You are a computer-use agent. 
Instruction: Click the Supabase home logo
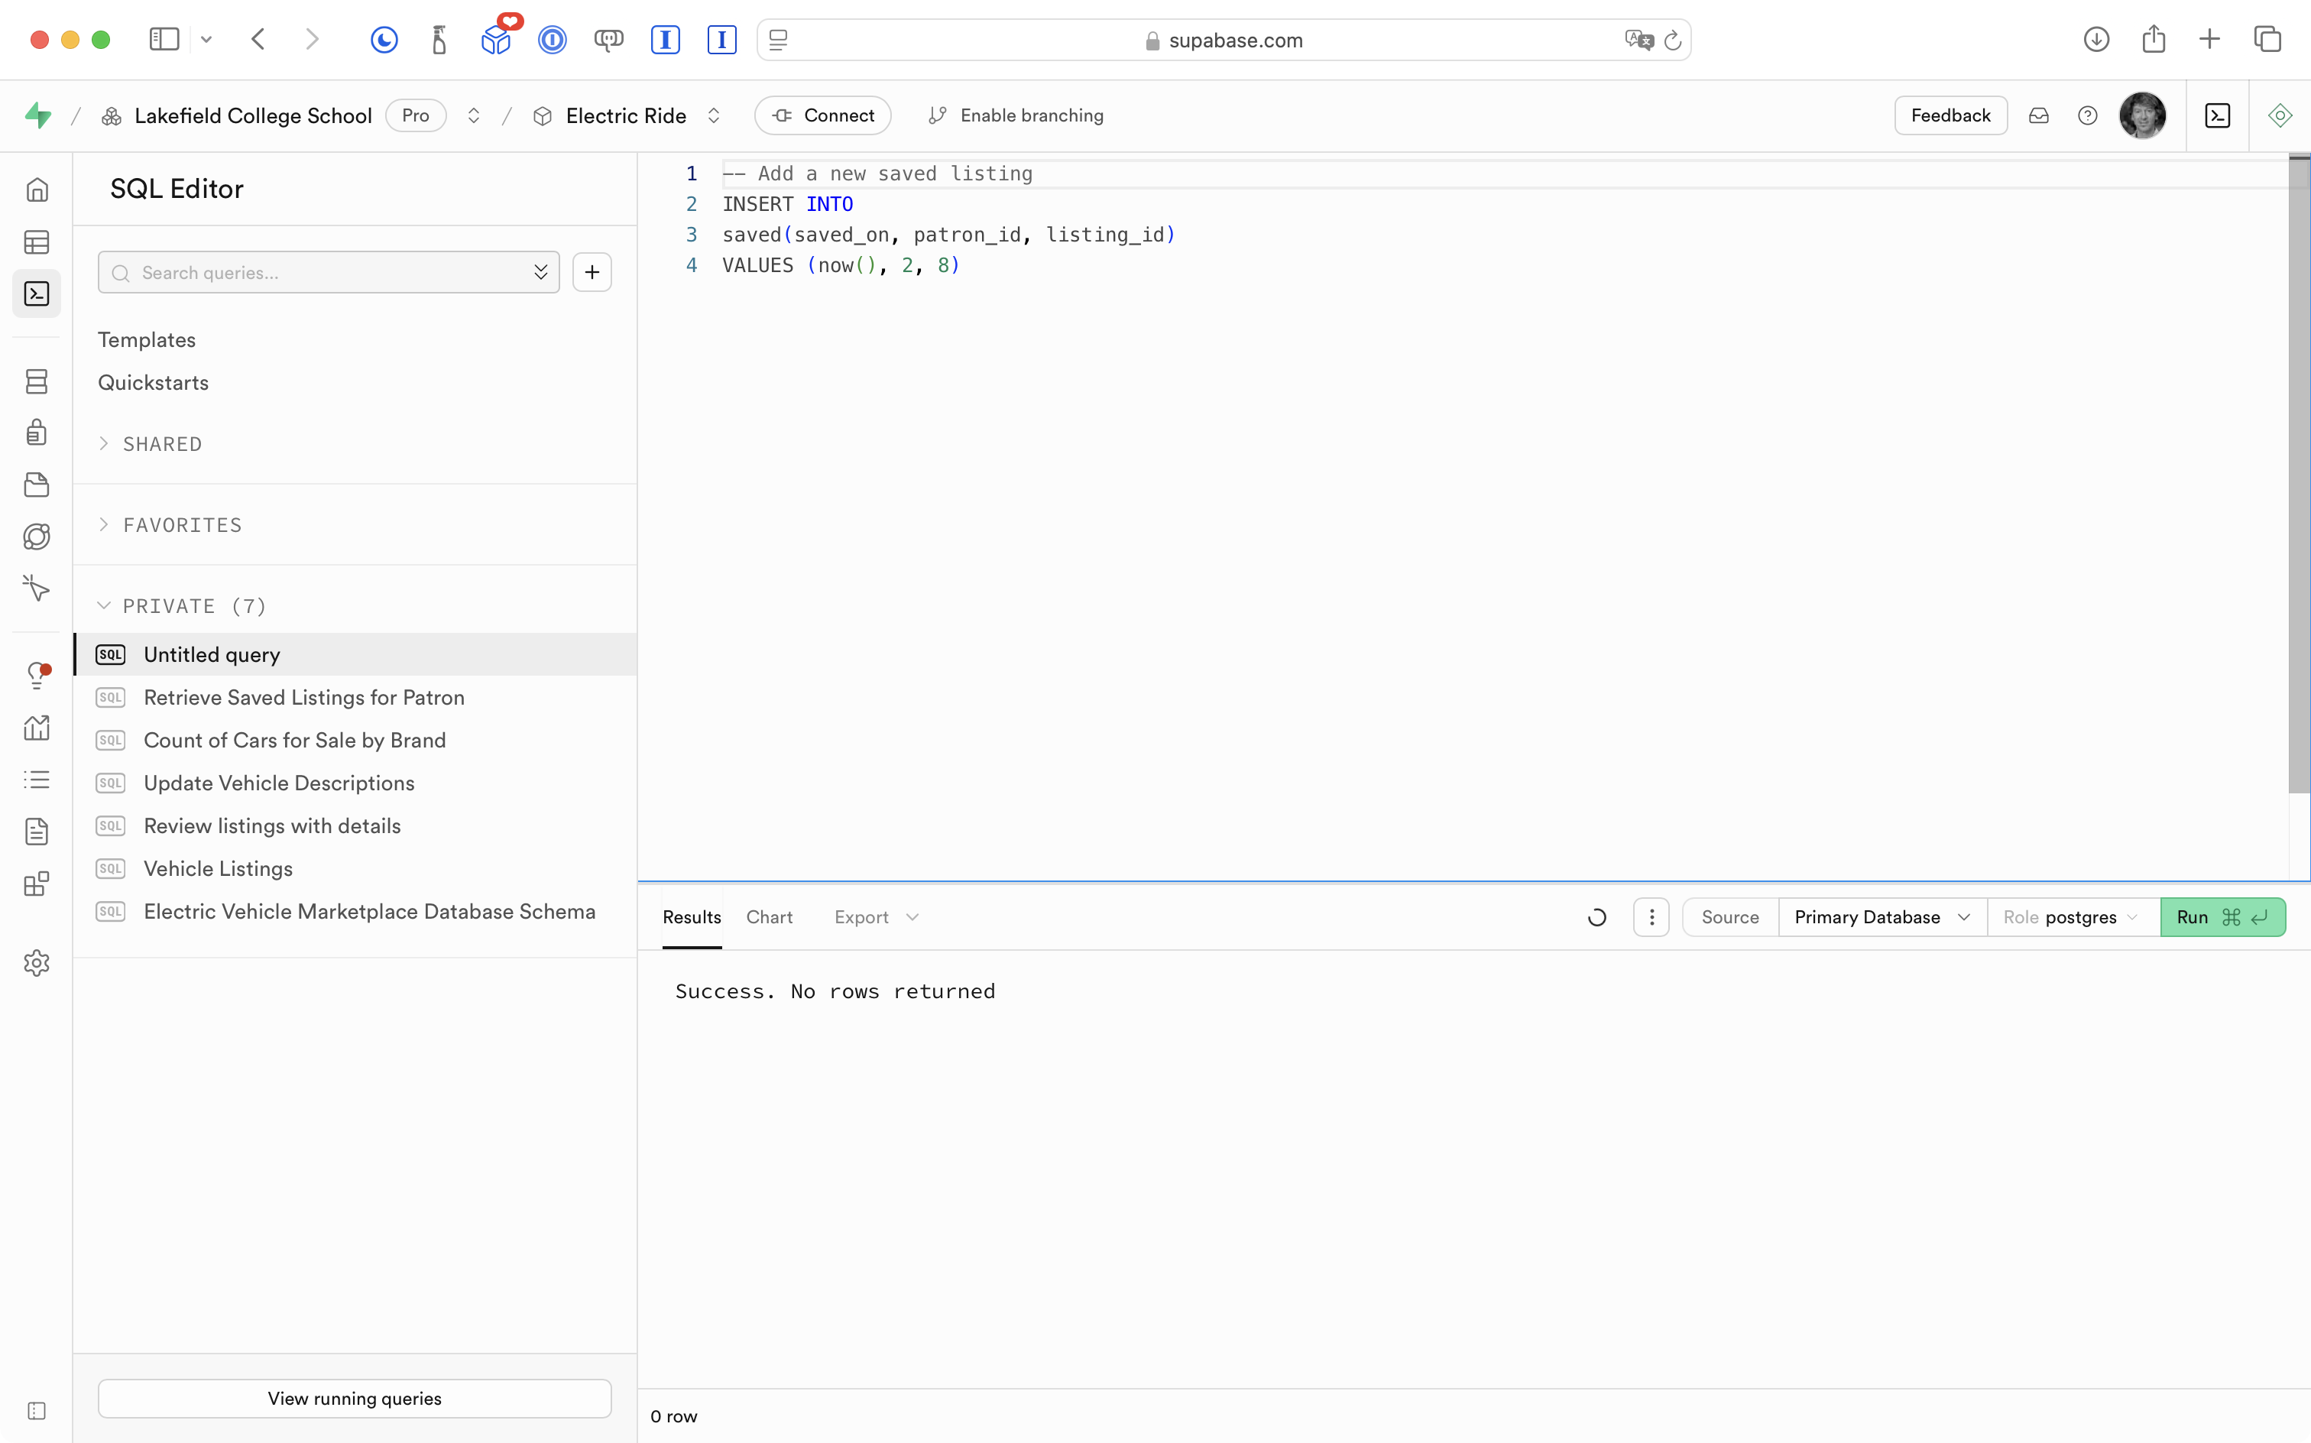38,115
